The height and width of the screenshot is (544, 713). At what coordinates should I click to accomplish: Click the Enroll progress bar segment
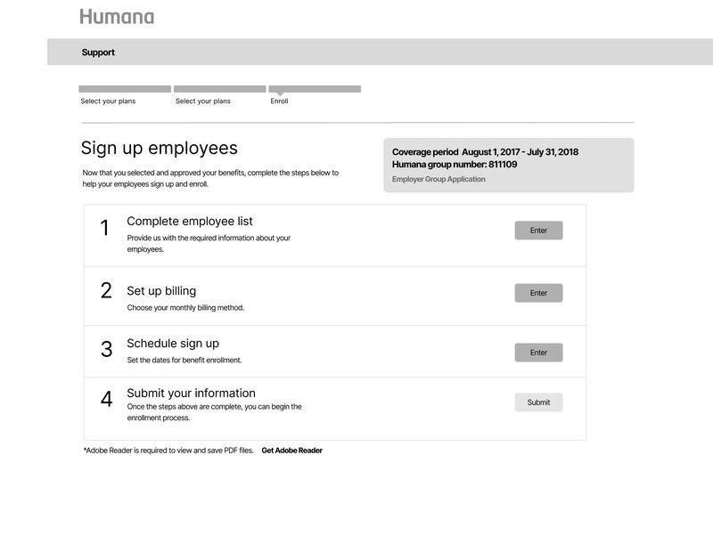coord(315,89)
